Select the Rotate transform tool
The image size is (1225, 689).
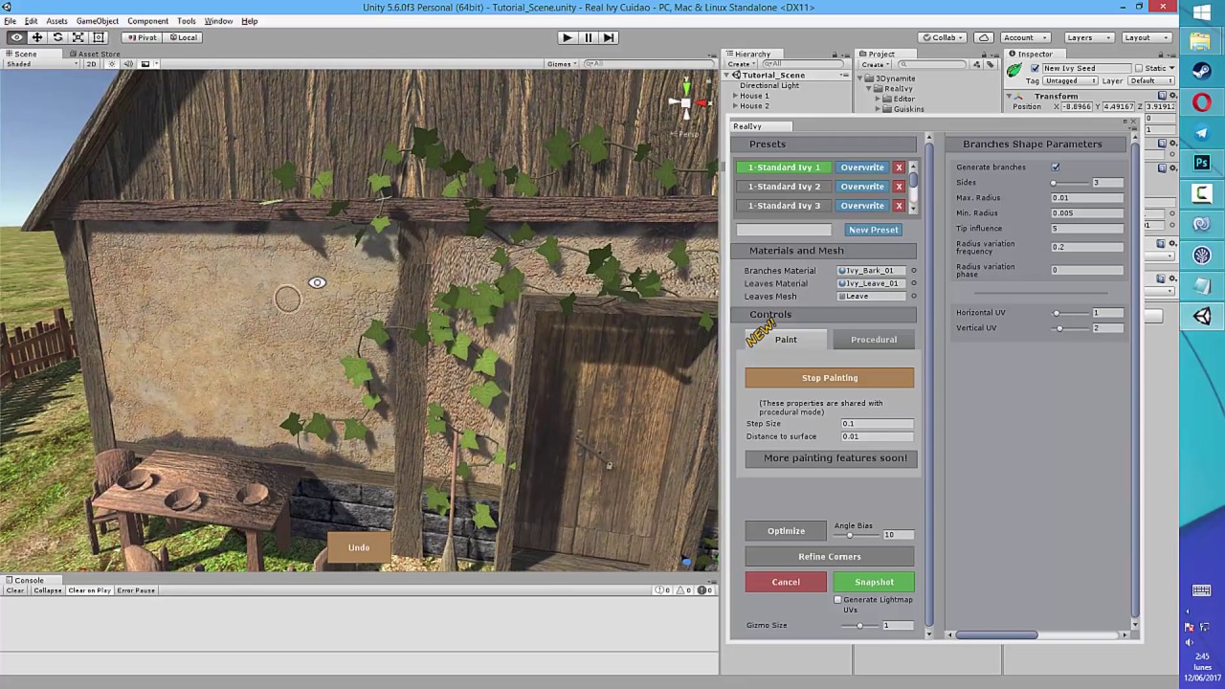pos(57,37)
